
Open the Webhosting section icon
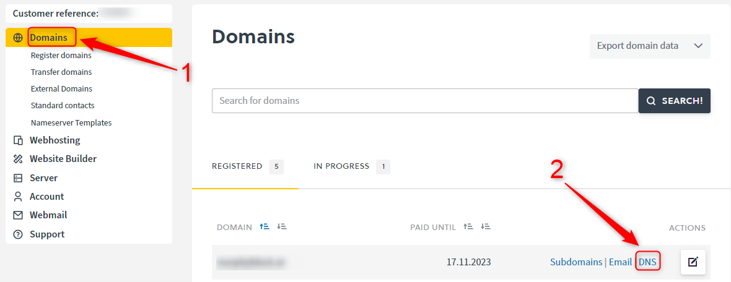coord(18,140)
